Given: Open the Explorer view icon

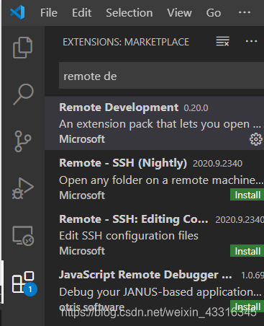Looking at the screenshot, I should coord(22,48).
